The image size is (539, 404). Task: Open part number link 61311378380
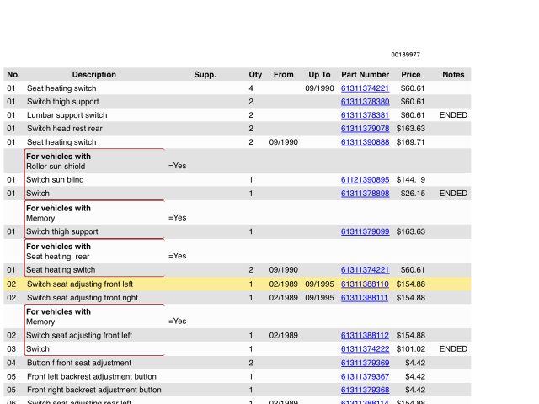365,102
